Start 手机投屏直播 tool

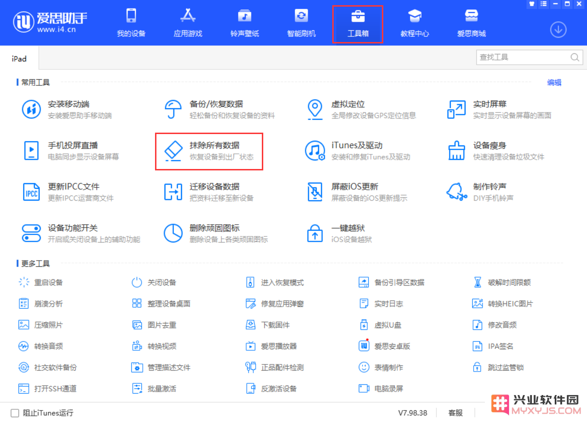click(x=71, y=151)
